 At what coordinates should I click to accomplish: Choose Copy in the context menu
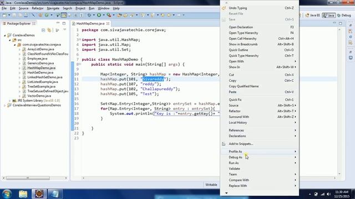tap(260, 81)
